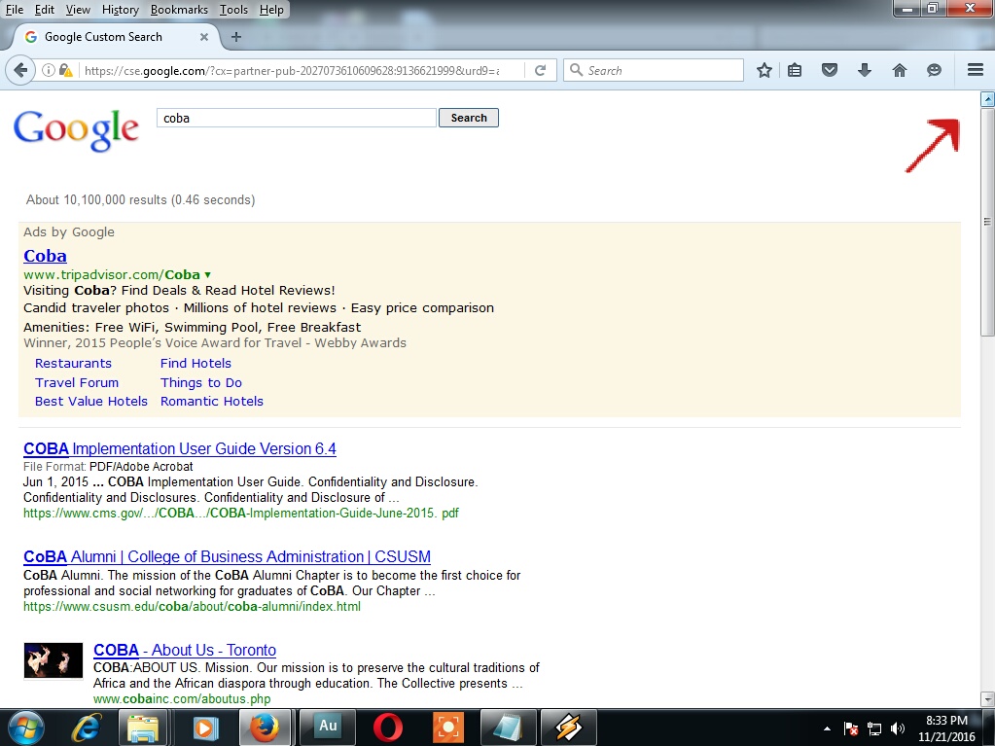995x746 pixels.
Task: Open File Explorer folder in taskbar
Action: [143, 728]
